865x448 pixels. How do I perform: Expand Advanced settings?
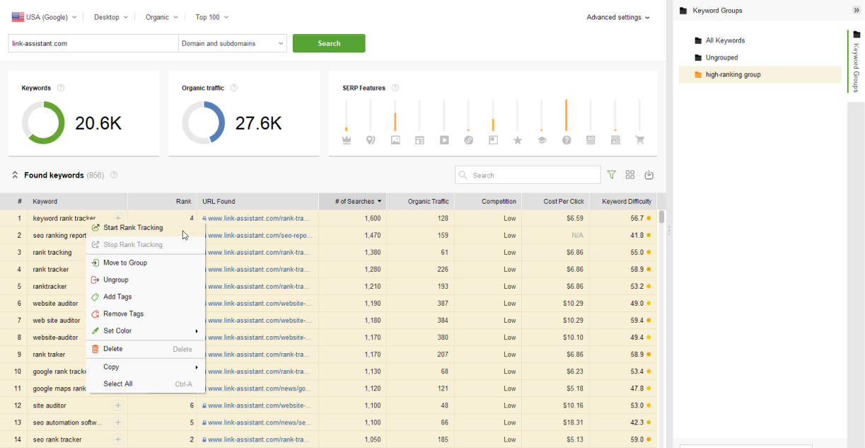(618, 17)
